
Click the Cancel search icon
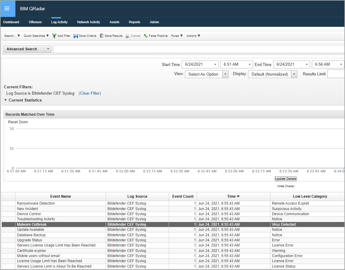(128, 36)
